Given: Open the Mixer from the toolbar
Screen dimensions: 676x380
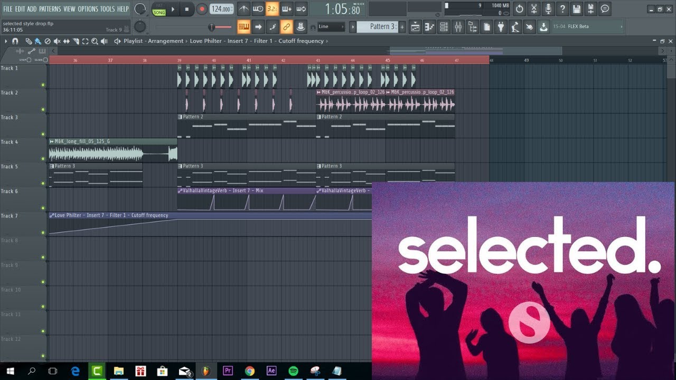Looking at the screenshot, I should click(458, 26).
